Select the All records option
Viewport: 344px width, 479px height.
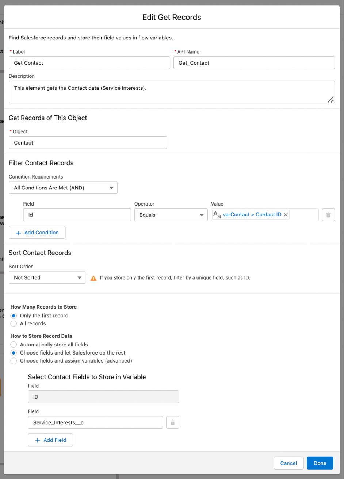click(14, 323)
